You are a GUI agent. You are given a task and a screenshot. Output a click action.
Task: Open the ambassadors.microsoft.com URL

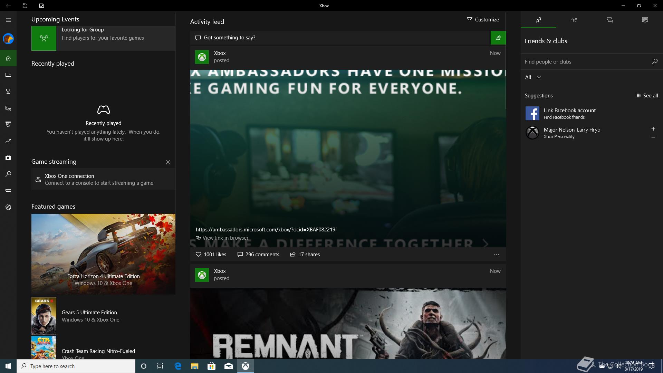click(x=265, y=230)
